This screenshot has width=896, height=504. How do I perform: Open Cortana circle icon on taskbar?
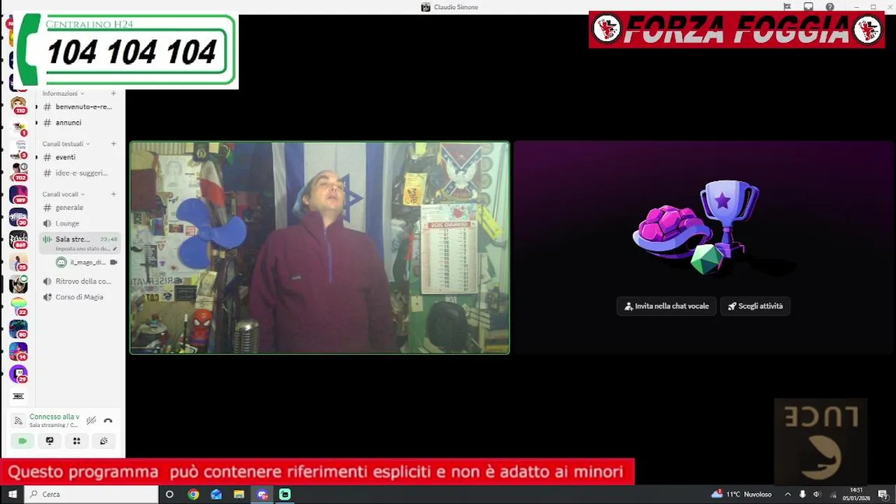(x=169, y=494)
